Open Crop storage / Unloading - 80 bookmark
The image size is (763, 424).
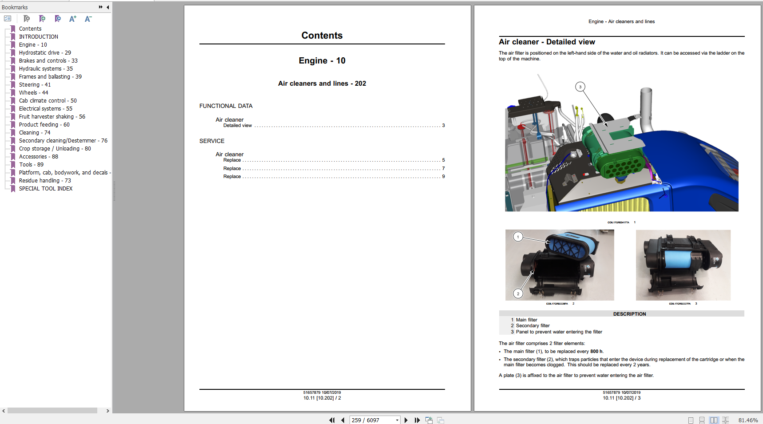(55, 149)
